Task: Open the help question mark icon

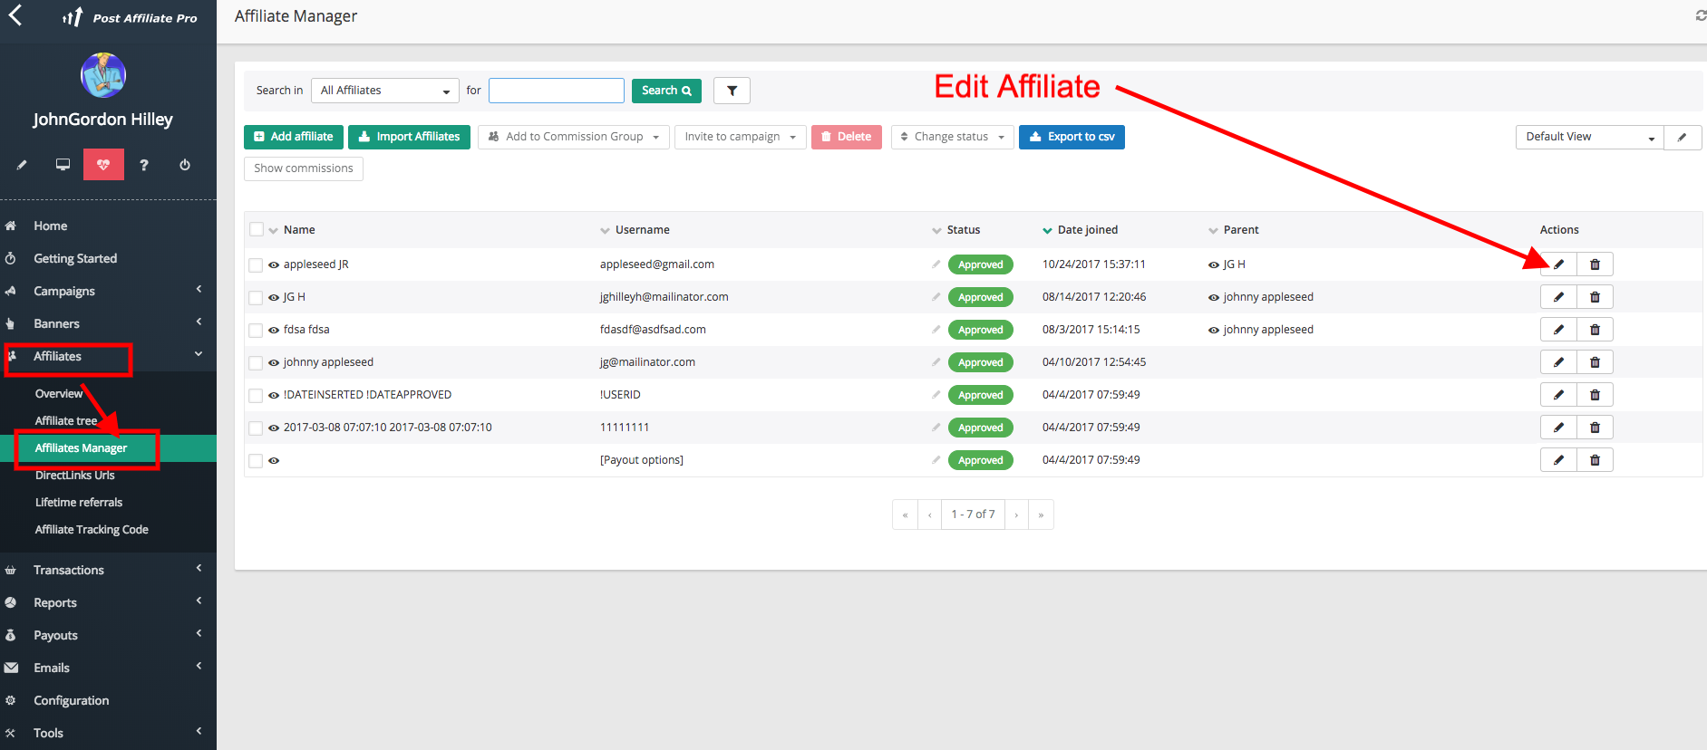Action: (143, 165)
